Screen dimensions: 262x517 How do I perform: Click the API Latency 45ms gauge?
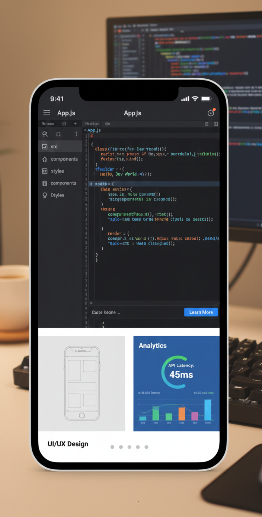tap(178, 372)
